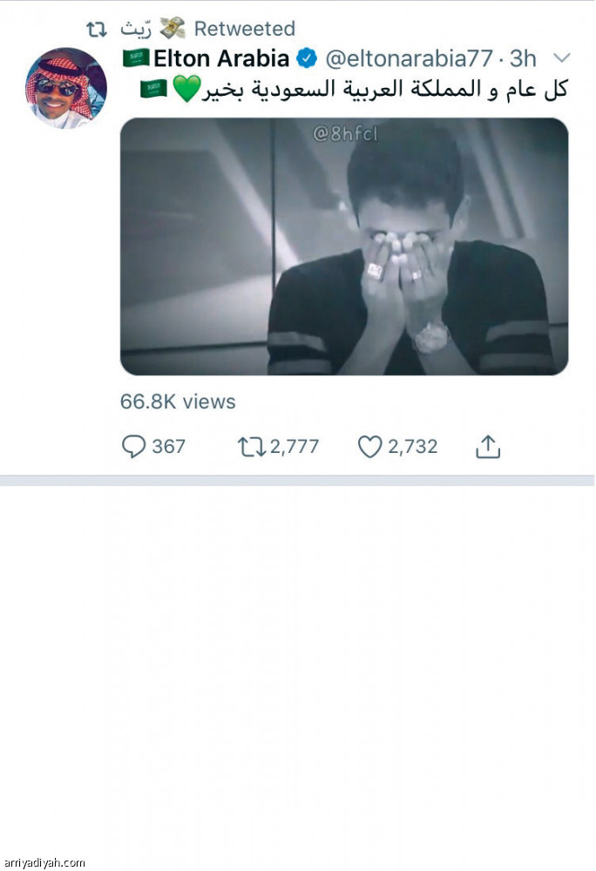Click the 2,732 likes count
The height and width of the screenshot is (871, 596).
pyautogui.click(x=412, y=447)
